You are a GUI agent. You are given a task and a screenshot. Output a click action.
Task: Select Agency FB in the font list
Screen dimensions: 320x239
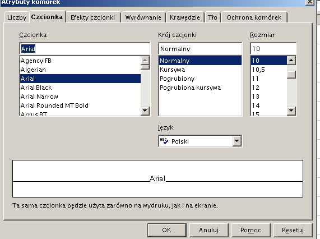click(80, 61)
